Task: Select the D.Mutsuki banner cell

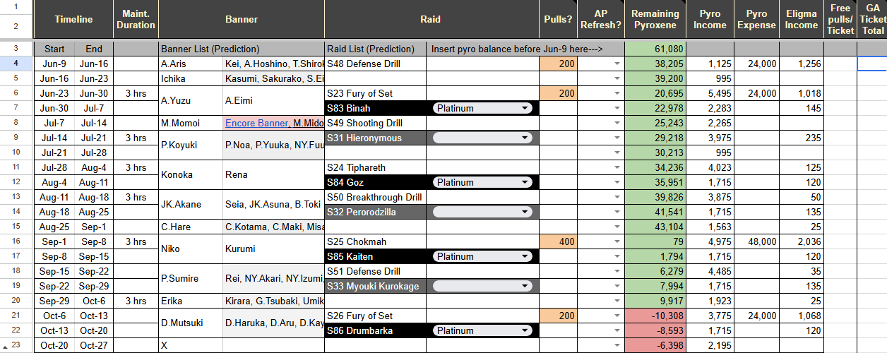Action: 191,323
